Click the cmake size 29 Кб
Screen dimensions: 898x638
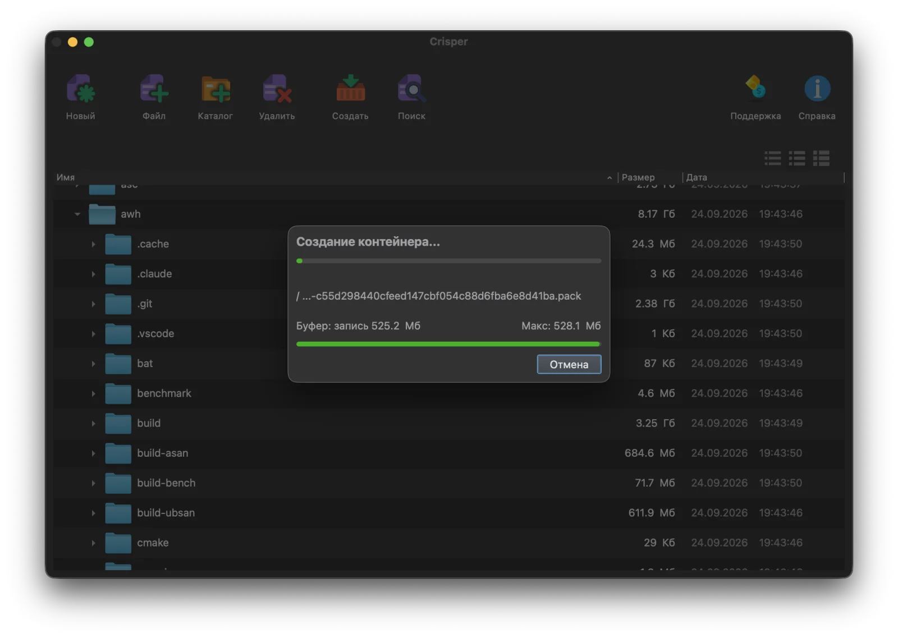659,543
